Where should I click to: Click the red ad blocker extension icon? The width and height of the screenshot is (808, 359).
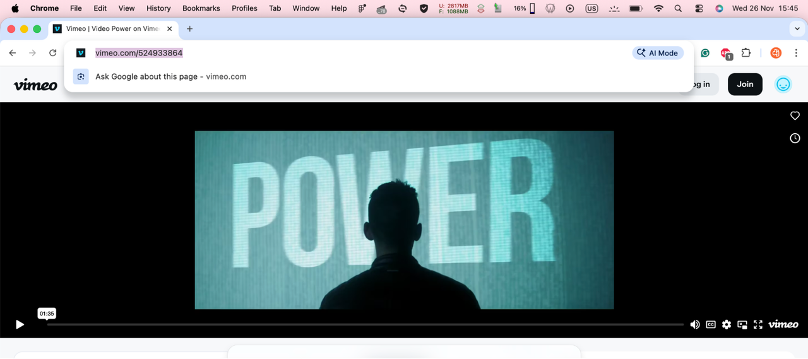click(726, 54)
